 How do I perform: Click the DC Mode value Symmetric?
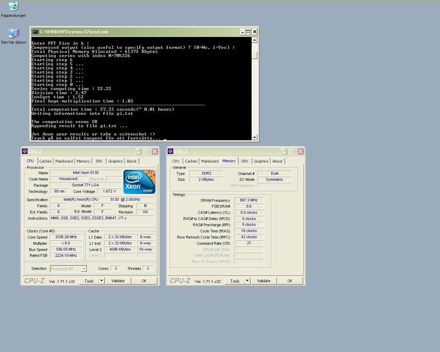click(274, 179)
